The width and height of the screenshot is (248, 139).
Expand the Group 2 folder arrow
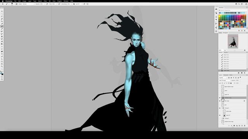222,119
